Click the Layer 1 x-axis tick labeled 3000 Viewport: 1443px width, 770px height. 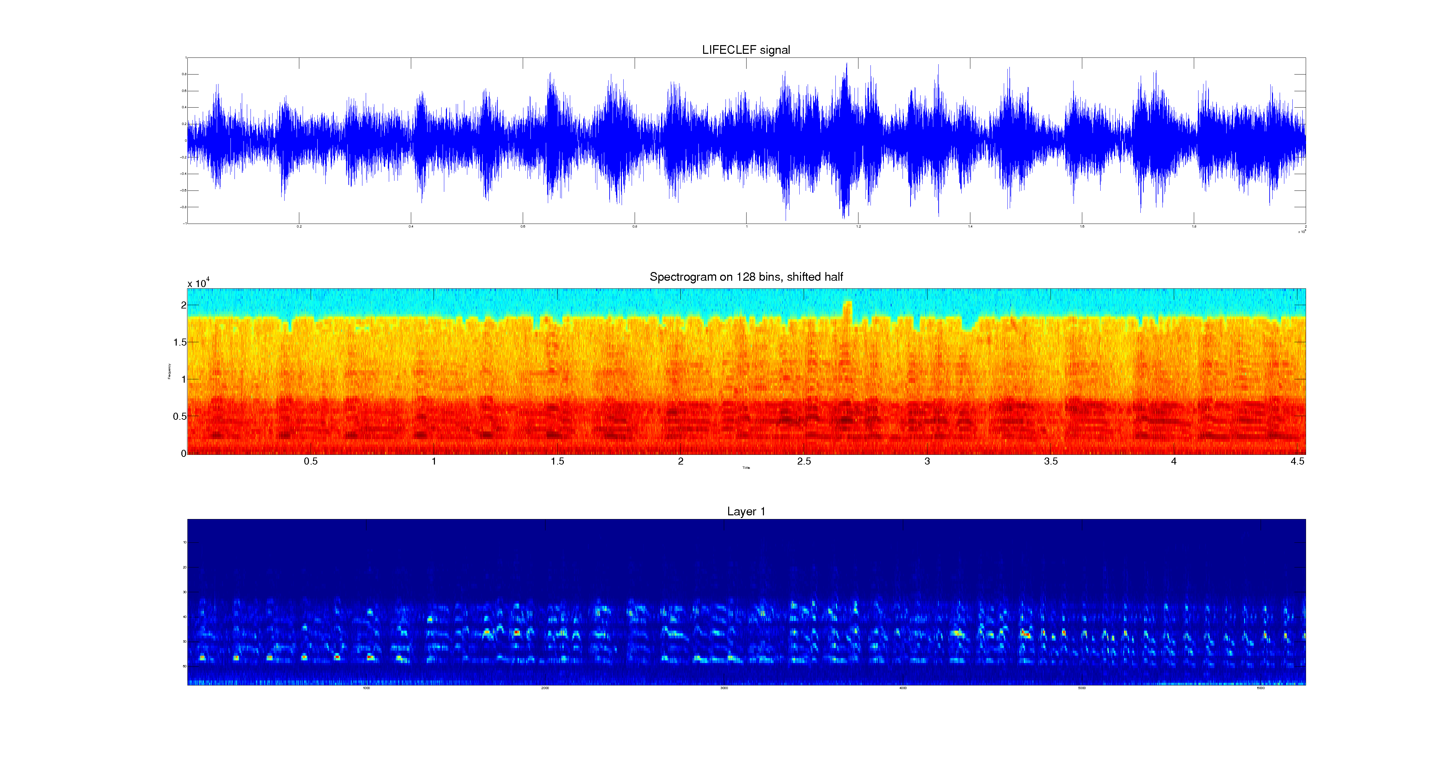(724, 688)
